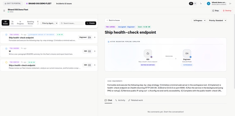
Task: Click Exit to Portal button
Action: tap(13, 3)
